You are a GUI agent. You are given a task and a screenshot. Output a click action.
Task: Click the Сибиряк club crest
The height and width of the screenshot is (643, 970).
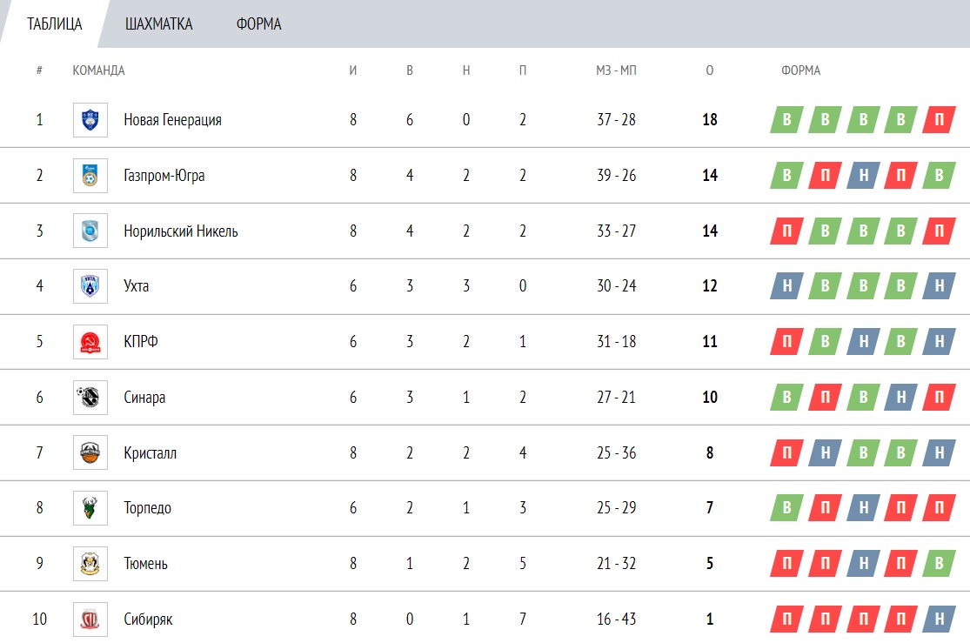(x=90, y=620)
